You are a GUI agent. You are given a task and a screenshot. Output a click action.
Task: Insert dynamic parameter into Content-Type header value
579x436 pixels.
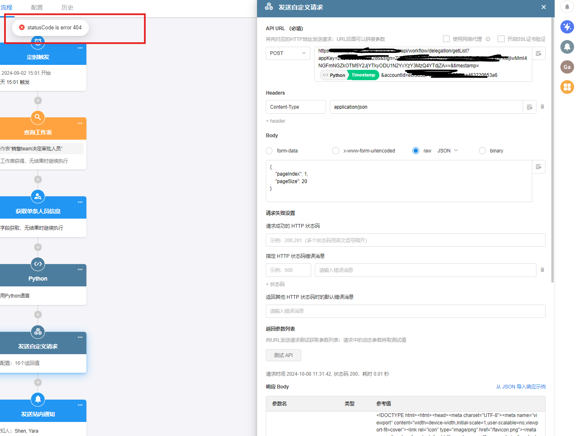tap(529, 107)
